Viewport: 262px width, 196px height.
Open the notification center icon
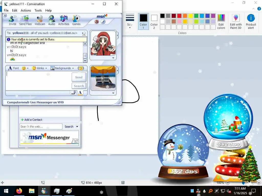pos(254,191)
